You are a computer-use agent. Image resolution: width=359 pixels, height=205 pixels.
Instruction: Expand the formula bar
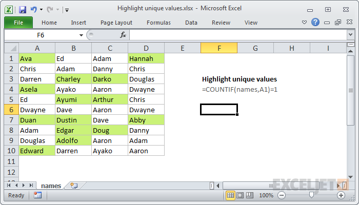[350, 35]
